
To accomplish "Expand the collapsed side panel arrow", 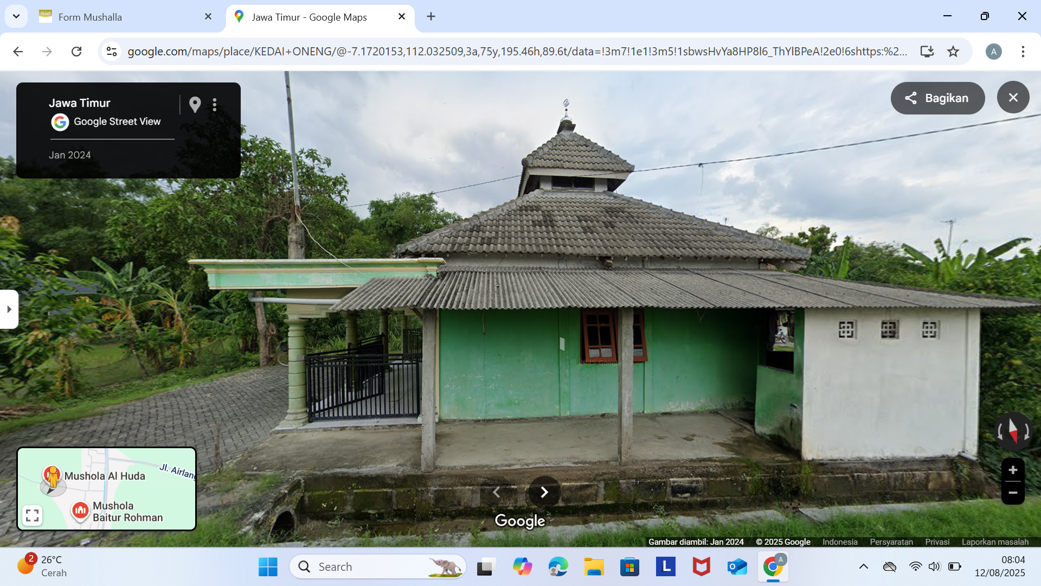I will click(x=9, y=309).
